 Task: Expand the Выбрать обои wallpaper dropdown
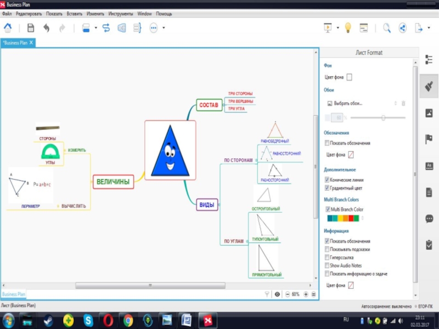click(x=395, y=103)
